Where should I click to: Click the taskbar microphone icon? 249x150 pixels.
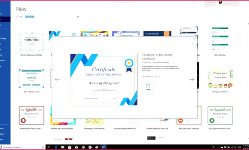point(43,147)
